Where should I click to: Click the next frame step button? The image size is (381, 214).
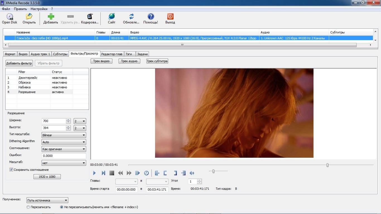(x=103, y=173)
